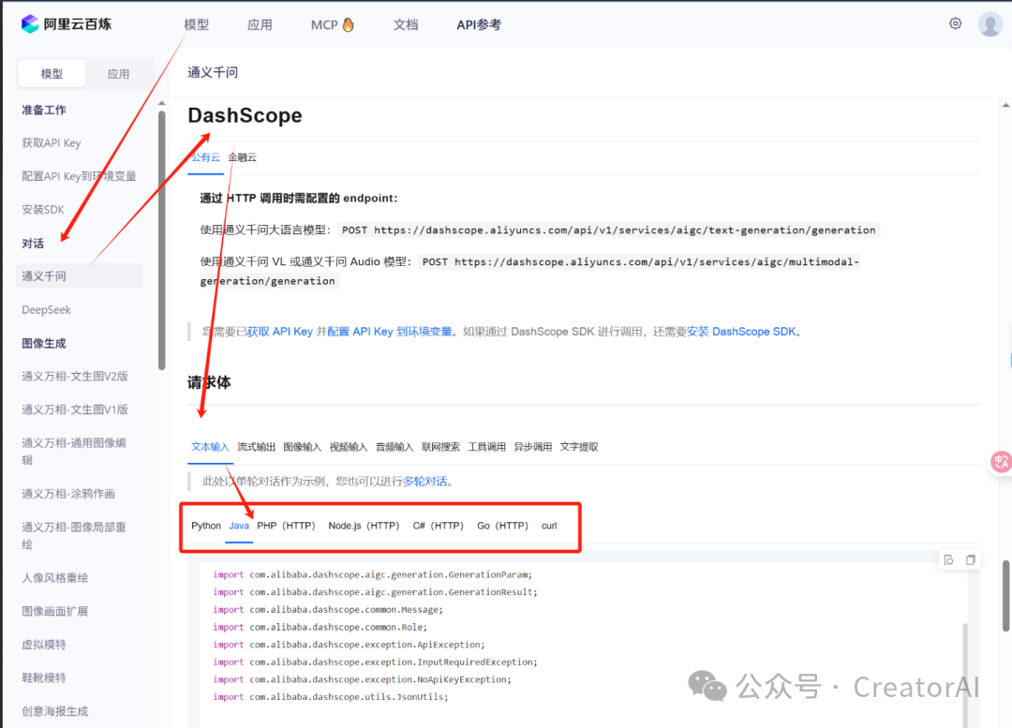This screenshot has height=728, width=1012.
Task: Click the copy code icon above code block
Action: pyautogui.click(x=970, y=559)
